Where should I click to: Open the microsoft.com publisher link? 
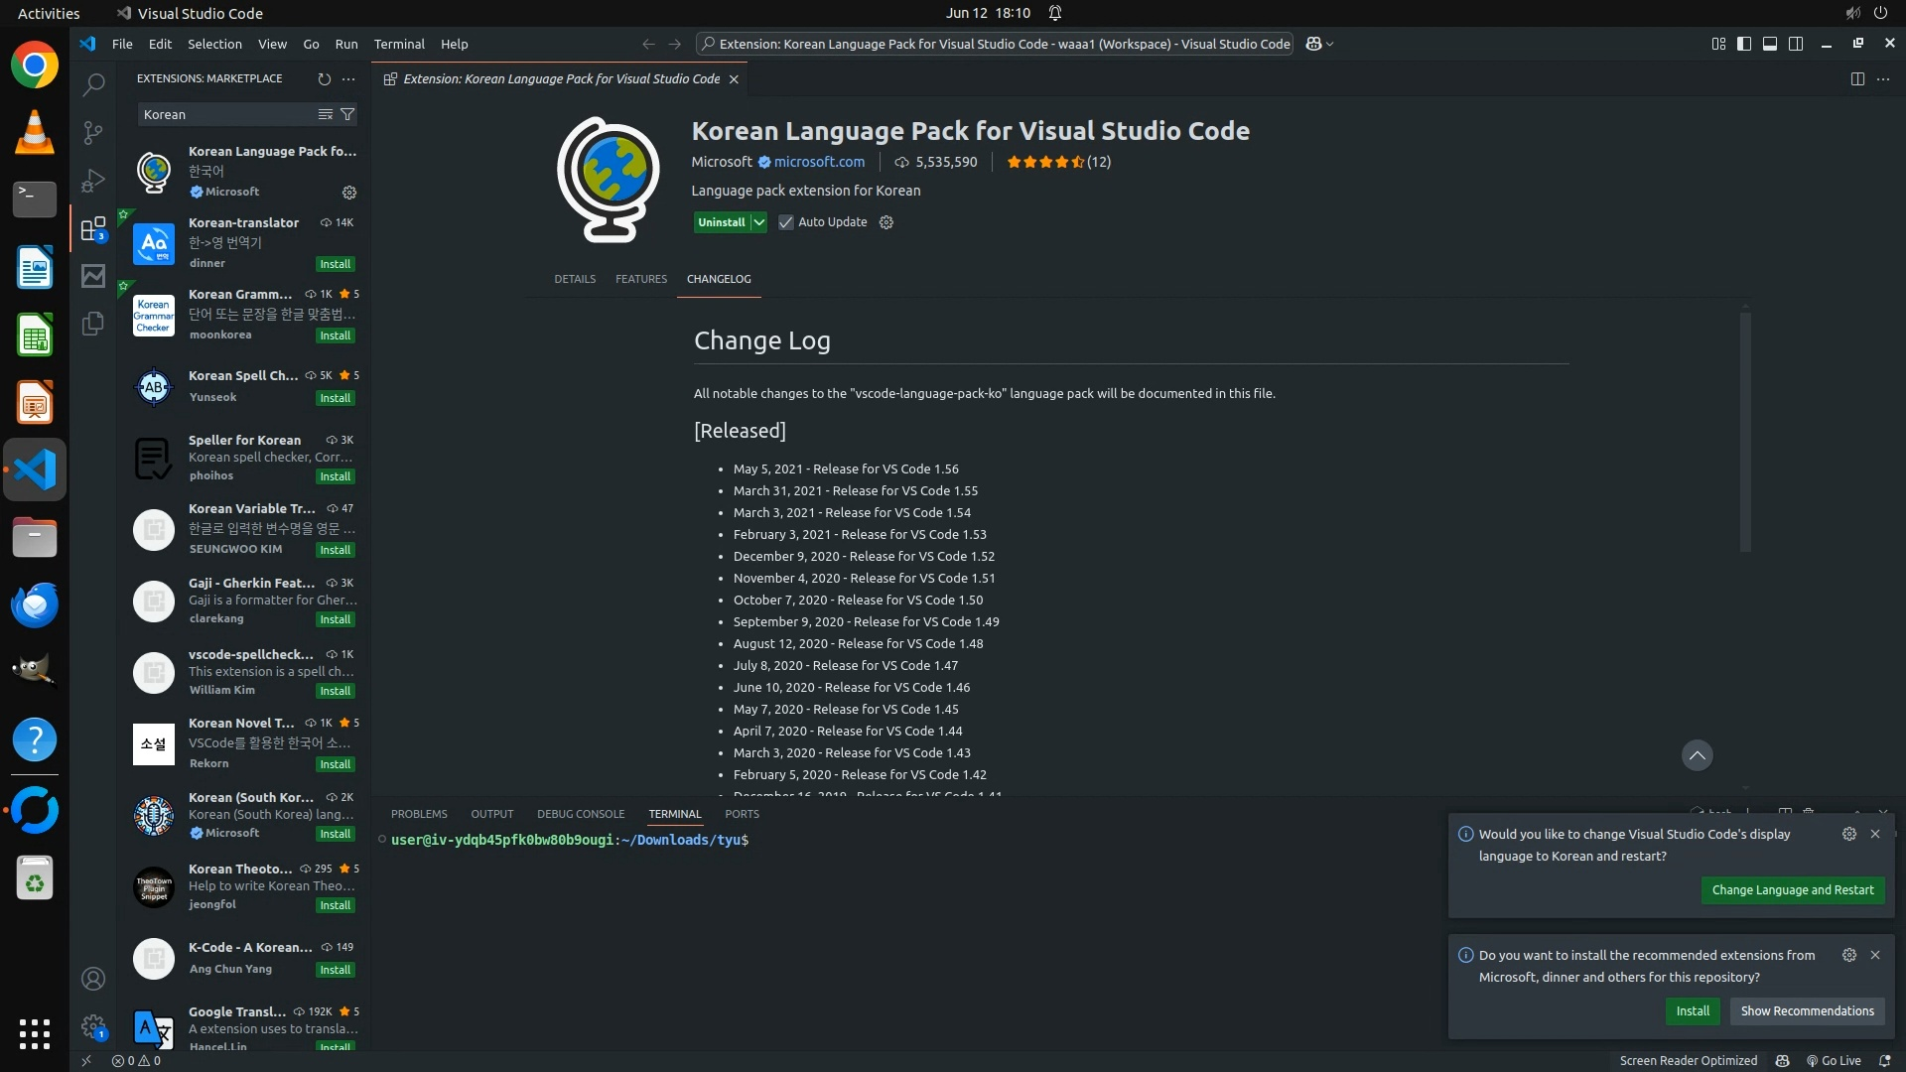click(819, 162)
